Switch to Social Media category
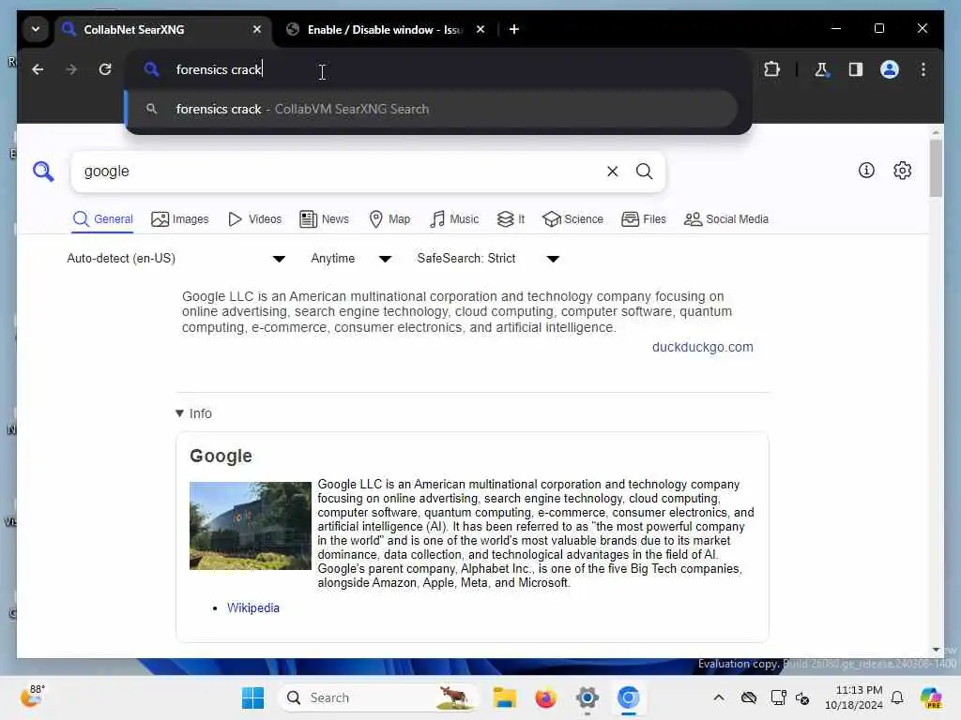 pyautogui.click(x=726, y=219)
